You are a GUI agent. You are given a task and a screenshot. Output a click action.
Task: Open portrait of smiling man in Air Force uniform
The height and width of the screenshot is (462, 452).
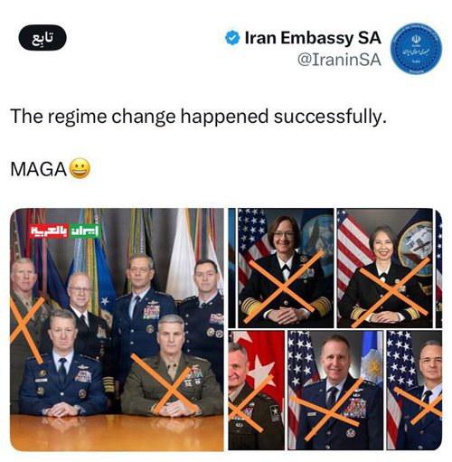(335, 390)
